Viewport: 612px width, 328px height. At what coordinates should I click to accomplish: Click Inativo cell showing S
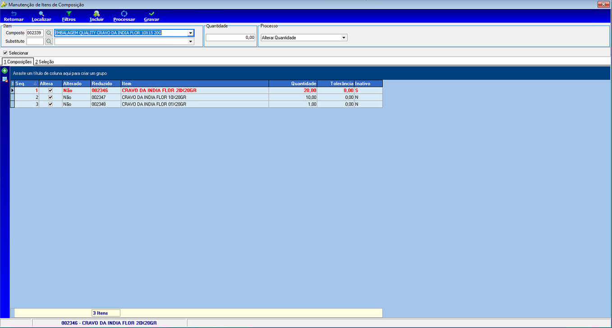pyautogui.click(x=368, y=90)
